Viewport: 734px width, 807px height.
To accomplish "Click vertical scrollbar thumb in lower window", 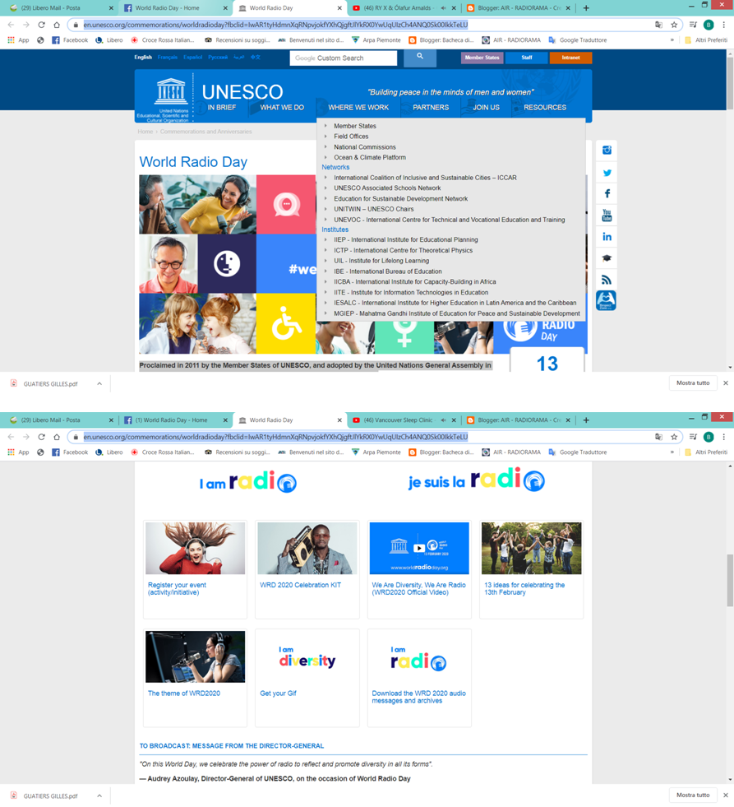I will tap(730, 581).
